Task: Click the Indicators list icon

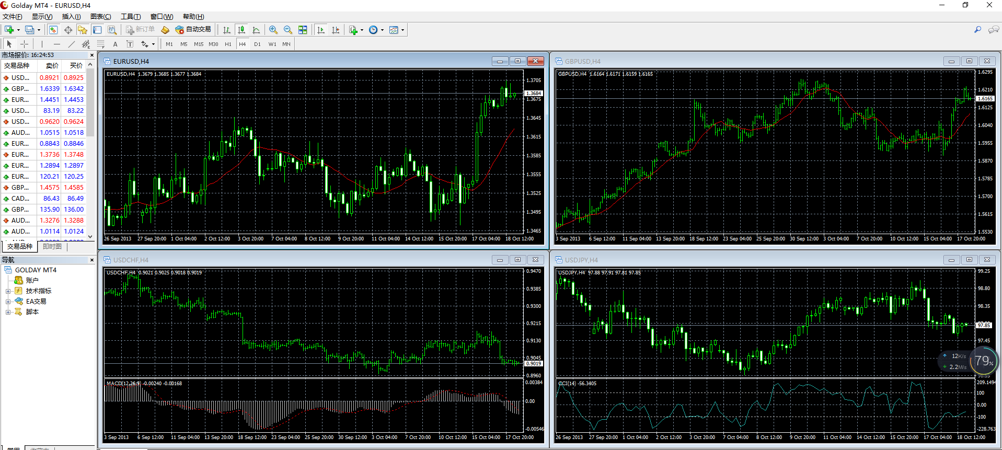Action: (x=353, y=30)
